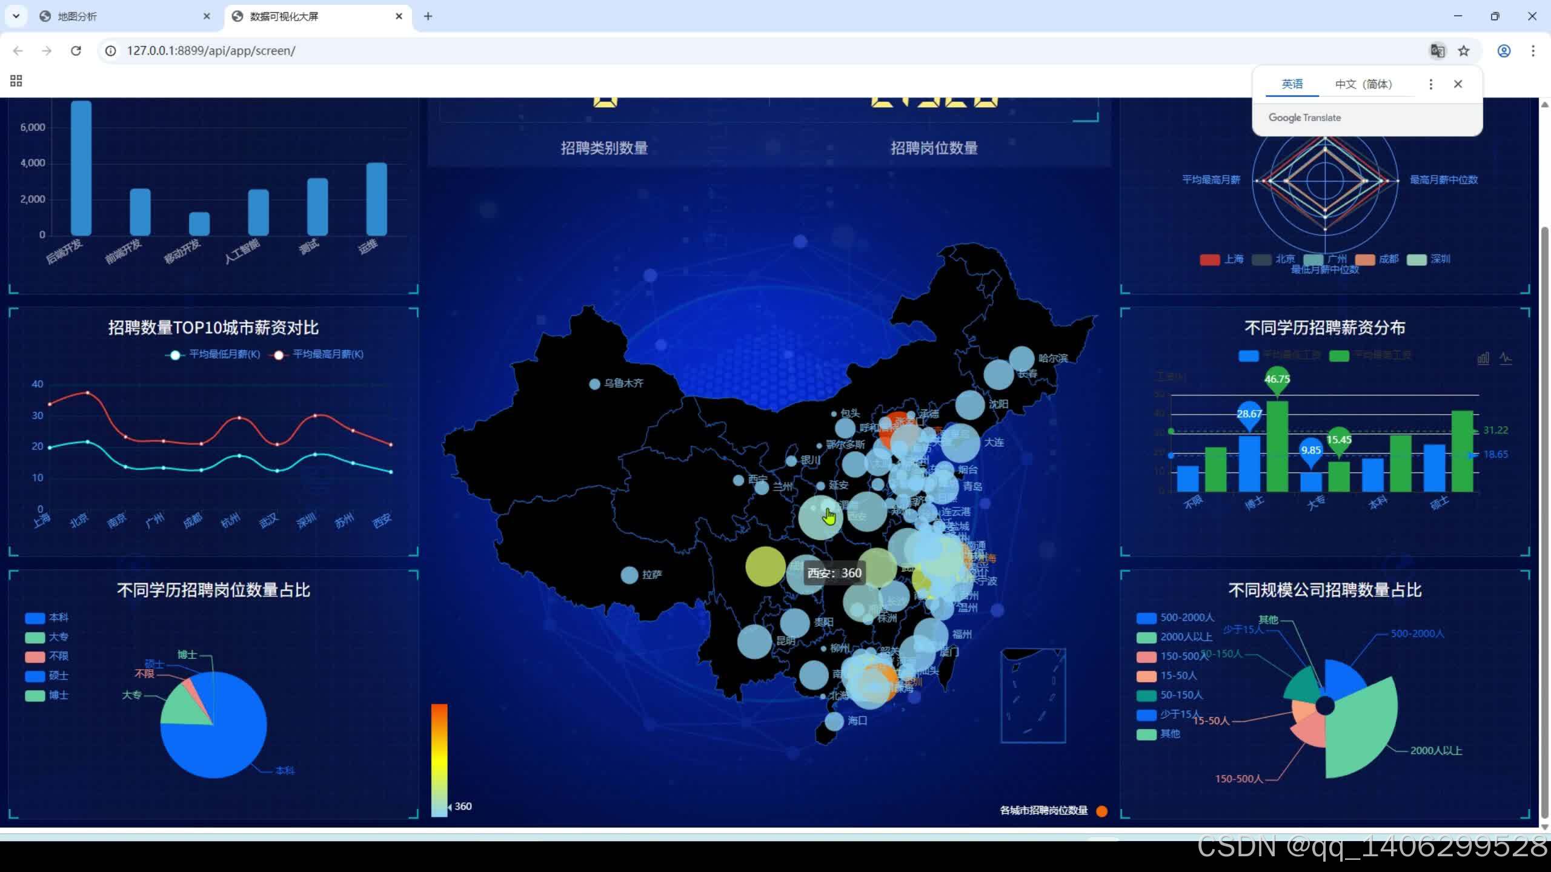Click the 招聘数量TOP10城市薪资对比 title

click(213, 328)
